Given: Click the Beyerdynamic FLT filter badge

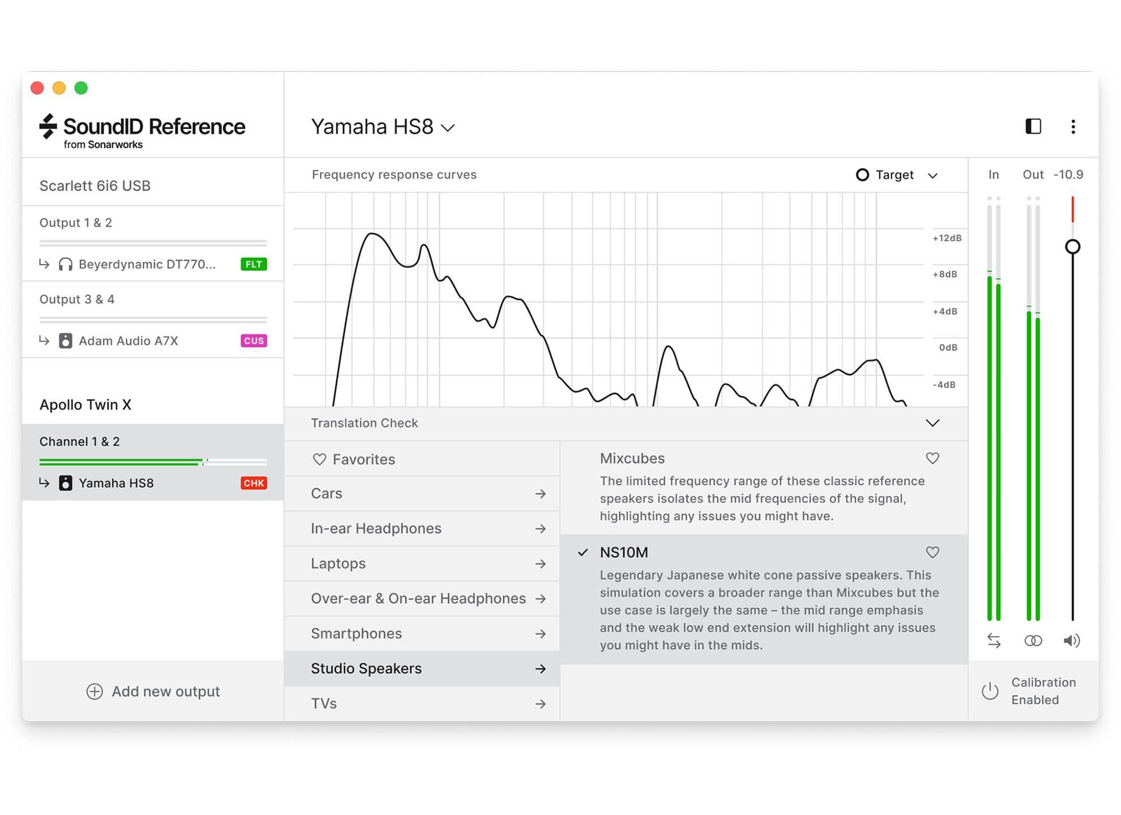Looking at the screenshot, I should (x=253, y=264).
